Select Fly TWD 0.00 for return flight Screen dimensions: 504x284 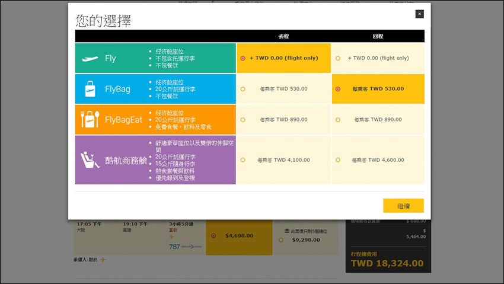338,58
